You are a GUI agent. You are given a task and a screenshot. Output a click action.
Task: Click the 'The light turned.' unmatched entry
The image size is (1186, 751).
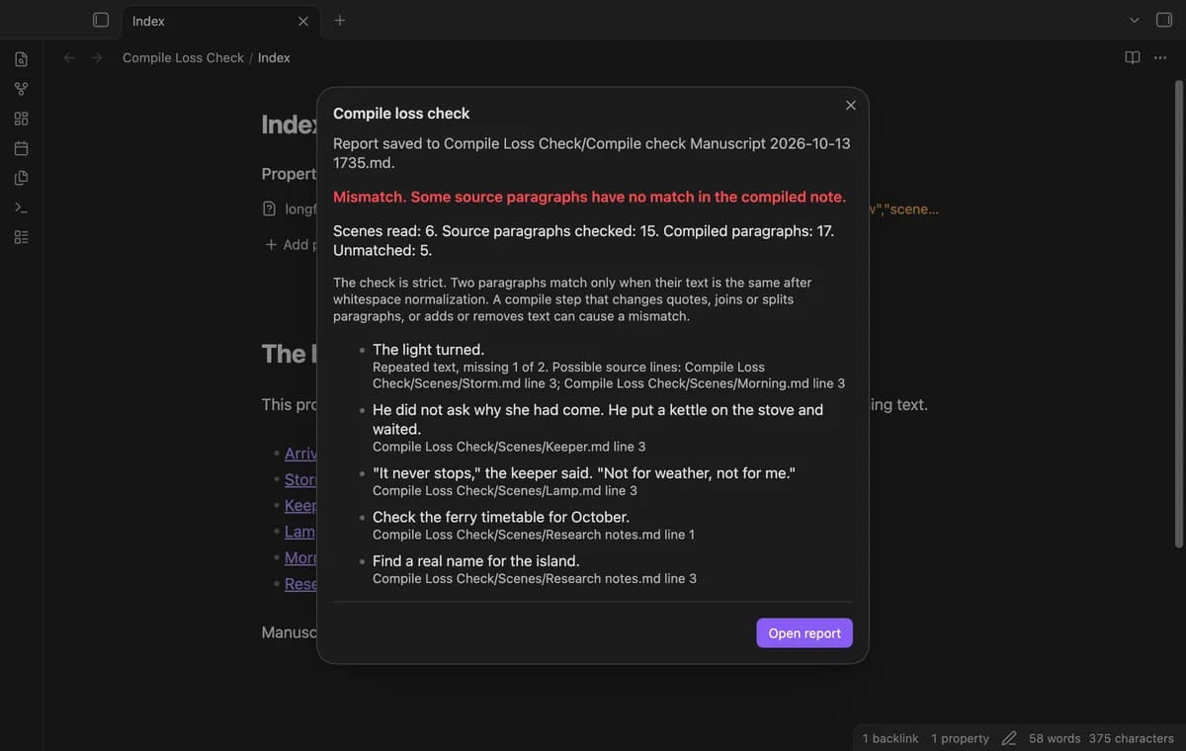[428, 350]
